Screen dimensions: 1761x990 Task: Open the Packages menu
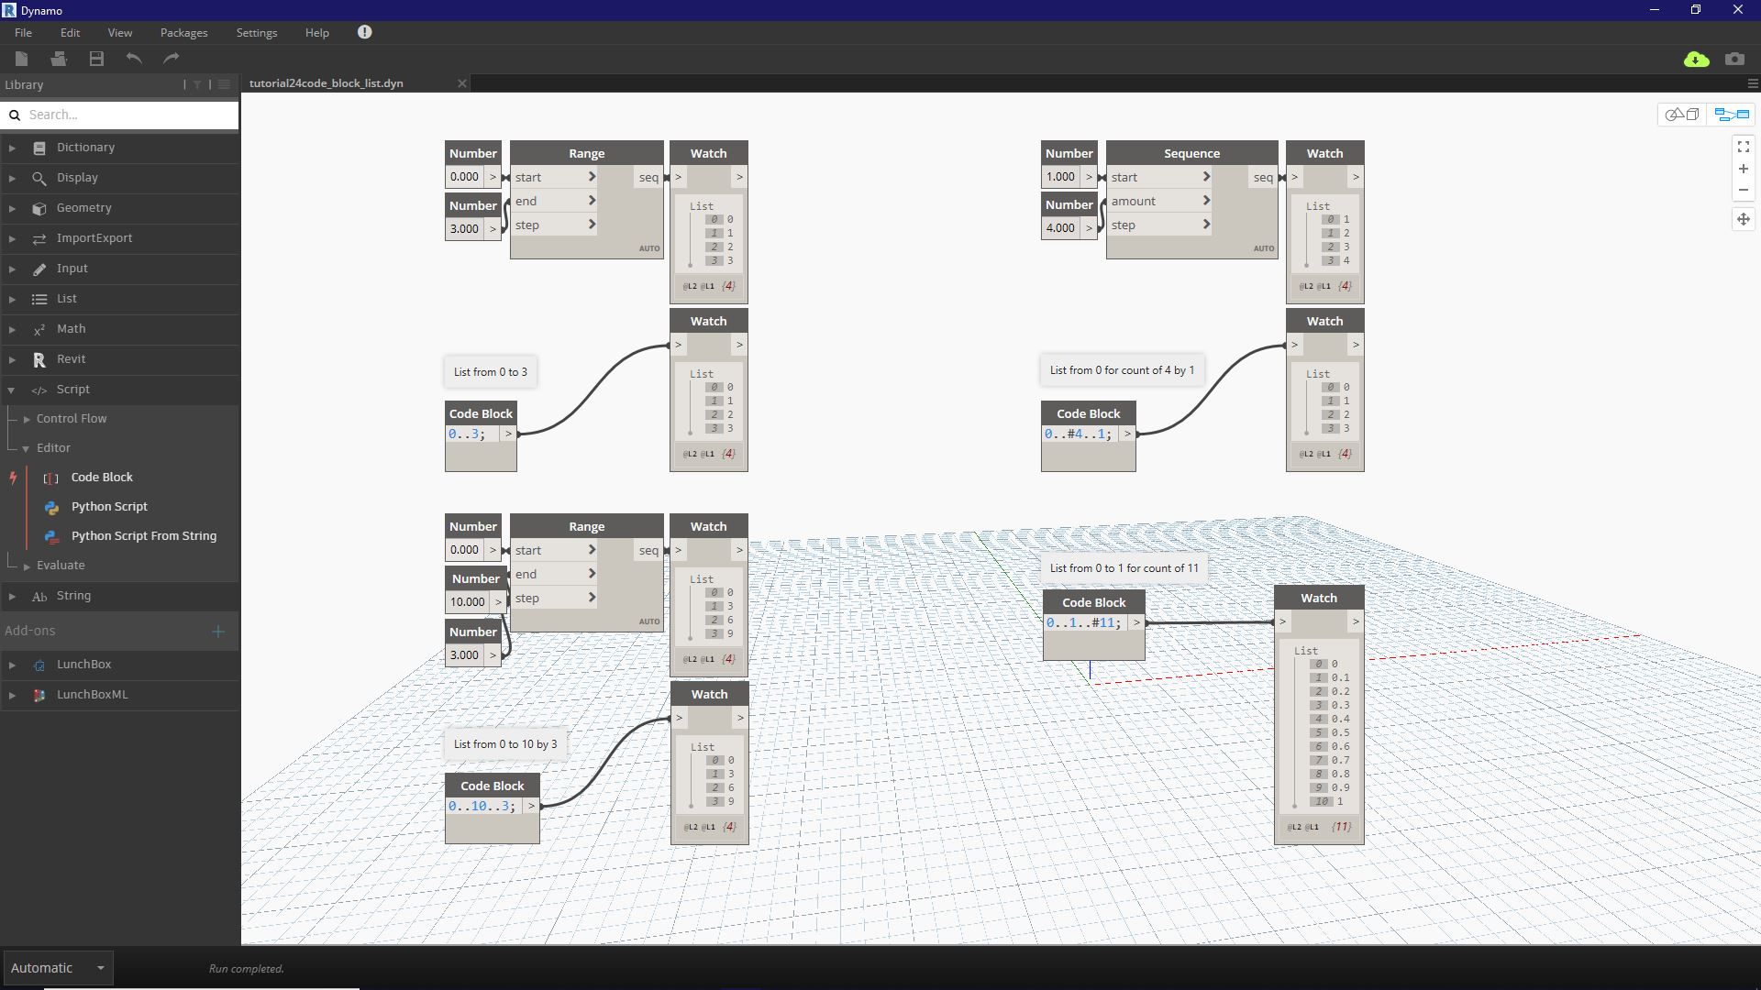[183, 32]
